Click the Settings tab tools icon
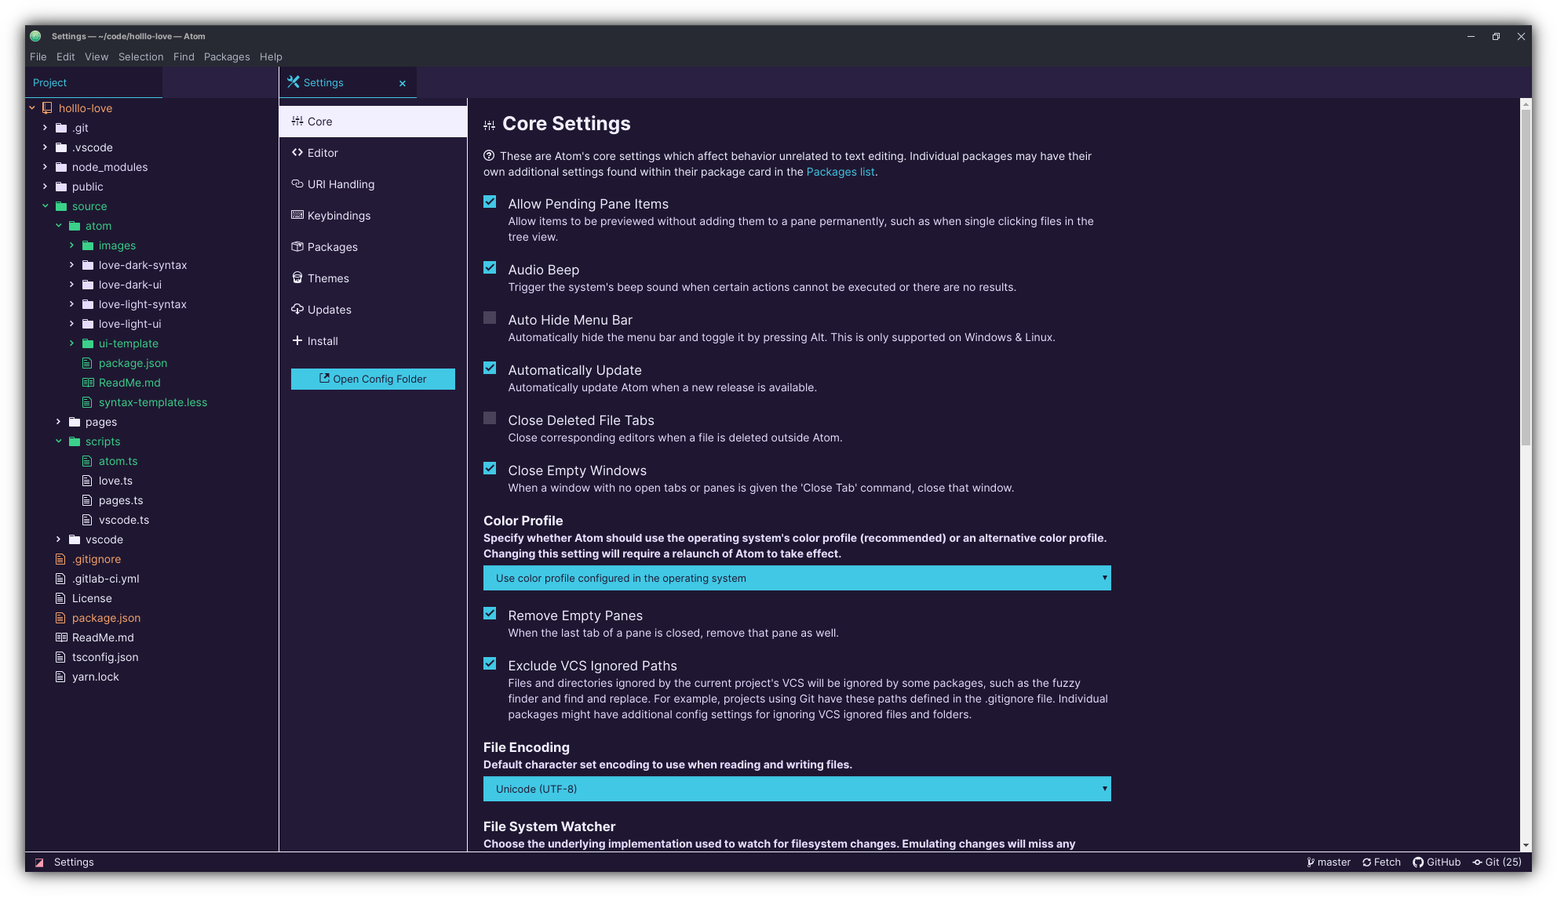 [x=294, y=82]
